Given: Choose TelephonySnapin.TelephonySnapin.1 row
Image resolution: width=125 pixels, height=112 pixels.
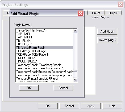Looking at the screenshot, I should coord(44,68).
